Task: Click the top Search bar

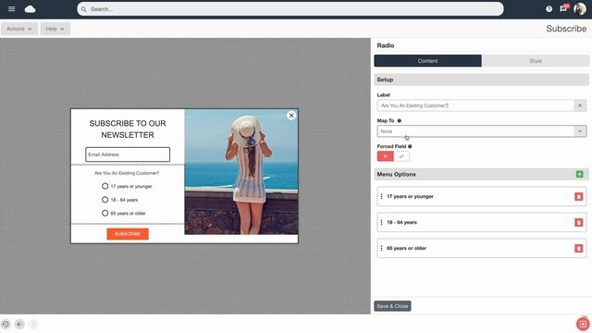Action: [290, 9]
